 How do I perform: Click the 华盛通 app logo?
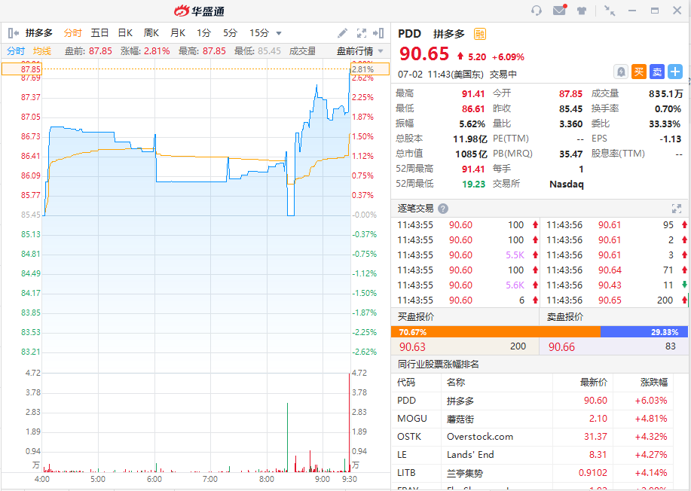[199, 11]
